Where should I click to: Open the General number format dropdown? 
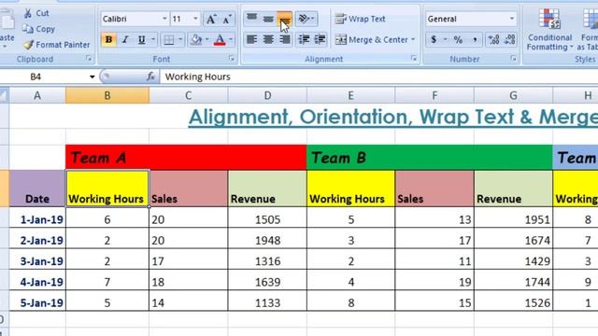[x=512, y=19]
